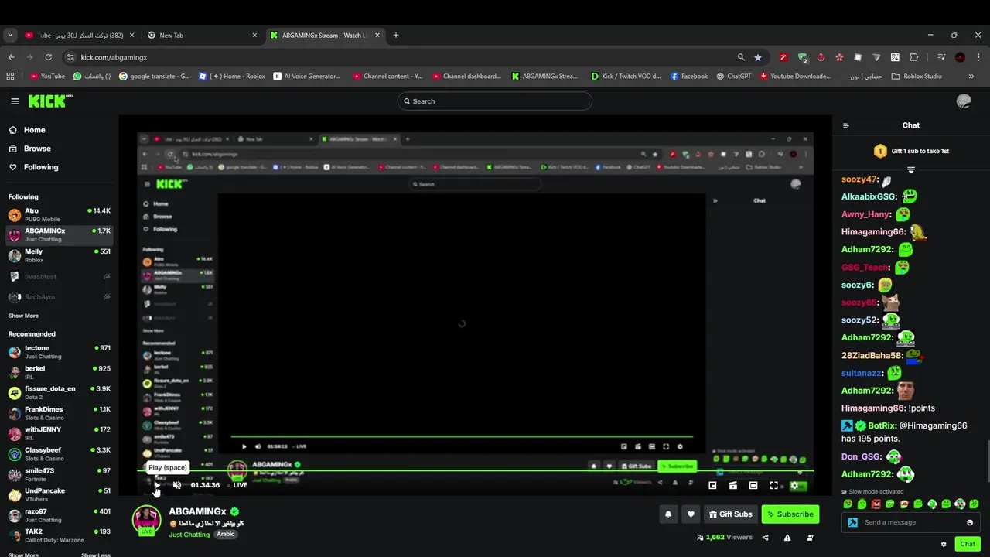This screenshot has height=557, width=990.
Task: Click Himagaming66 username on !points message
Action: coord(873,408)
